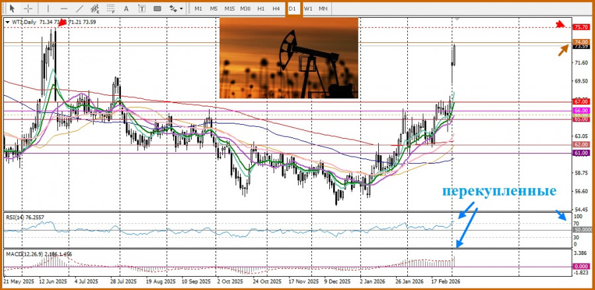Select the cursor arrow tool
Screen dimensions: 595x290
(11, 9)
